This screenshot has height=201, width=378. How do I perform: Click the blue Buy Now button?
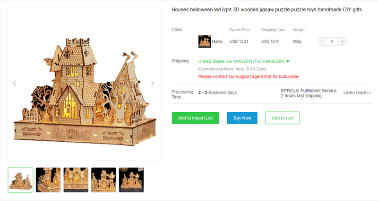pyautogui.click(x=242, y=118)
